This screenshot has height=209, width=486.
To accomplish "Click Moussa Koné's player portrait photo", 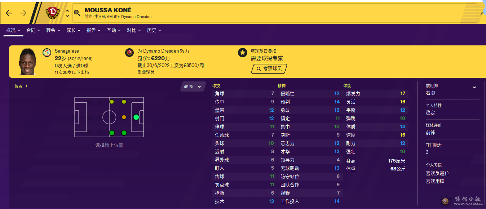I will (x=28, y=62).
